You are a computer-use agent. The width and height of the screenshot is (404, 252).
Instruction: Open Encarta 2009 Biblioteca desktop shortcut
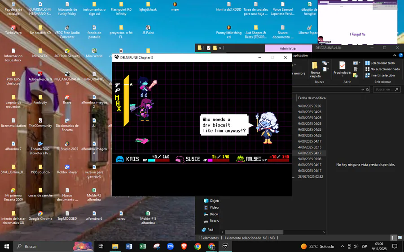click(40, 148)
